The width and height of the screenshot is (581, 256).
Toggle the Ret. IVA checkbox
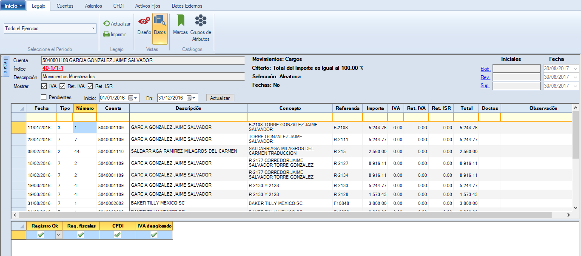tap(63, 86)
